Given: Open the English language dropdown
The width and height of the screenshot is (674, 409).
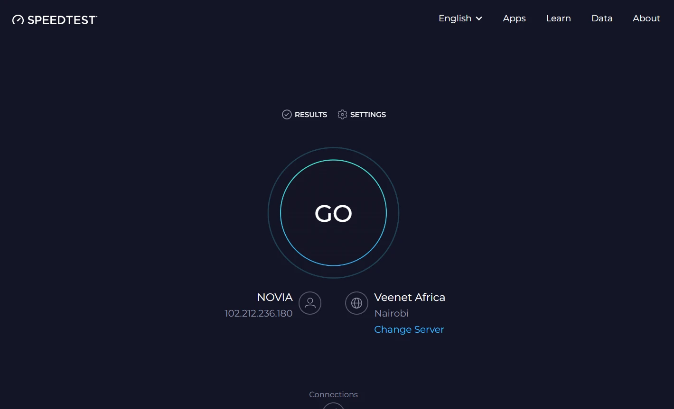Looking at the screenshot, I should [x=460, y=18].
